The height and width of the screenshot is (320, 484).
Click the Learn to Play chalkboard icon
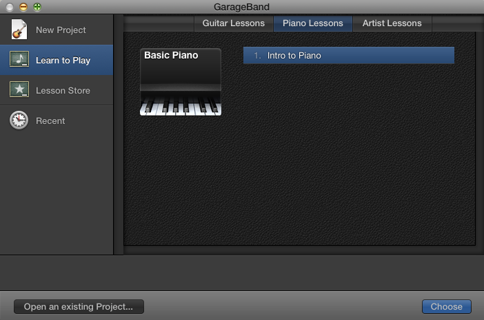pyautogui.click(x=19, y=59)
